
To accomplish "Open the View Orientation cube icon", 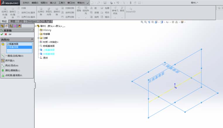I will (x=156, y=22).
